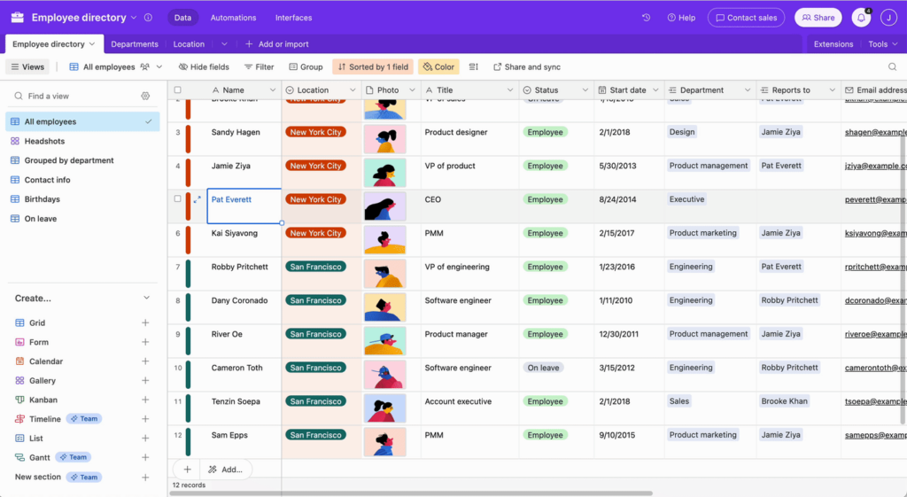Open base history clock icon
Image resolution: width=907 pixels, height=497 pixels.
pyautogui.click(x=646, y=18)
